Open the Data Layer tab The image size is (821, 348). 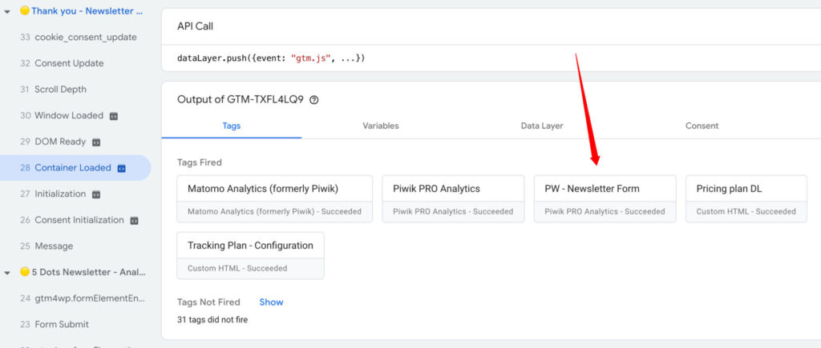coord(542,126)
